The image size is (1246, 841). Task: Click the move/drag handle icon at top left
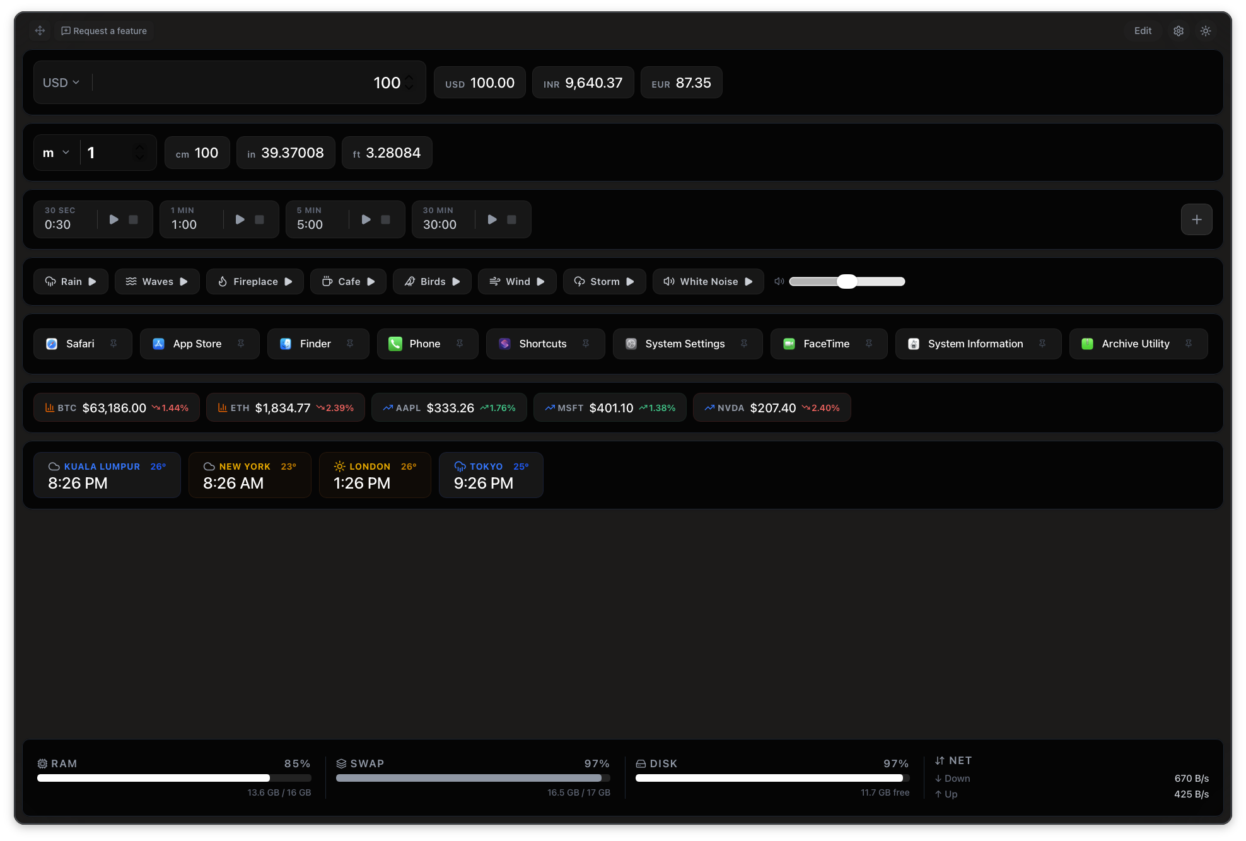click(x=40, y=30)
